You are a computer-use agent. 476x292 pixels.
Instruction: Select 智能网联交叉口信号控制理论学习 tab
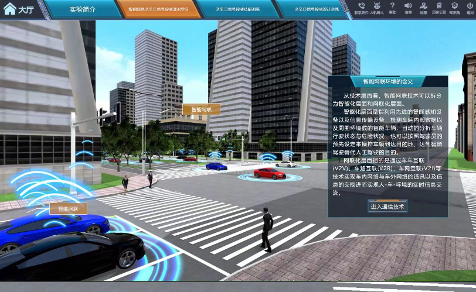pos(158,9)
